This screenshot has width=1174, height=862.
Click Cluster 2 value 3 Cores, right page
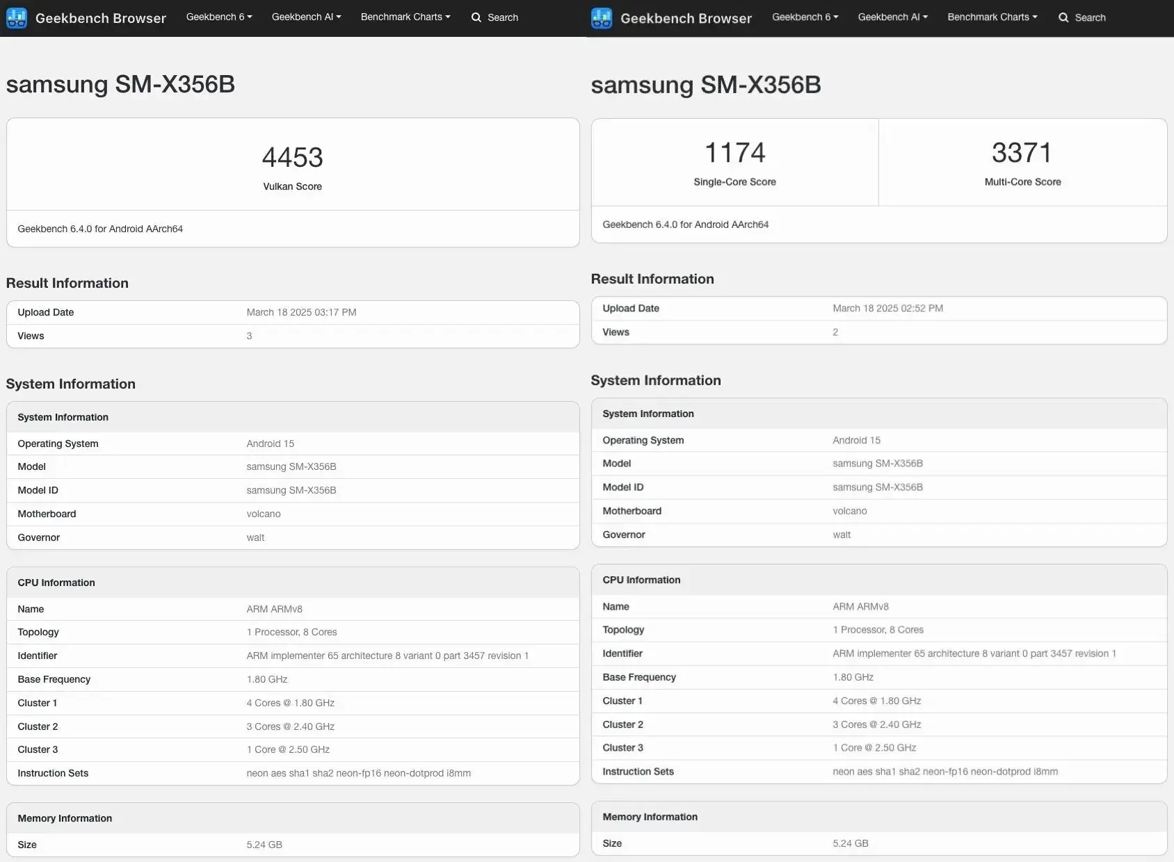(877, 725)
